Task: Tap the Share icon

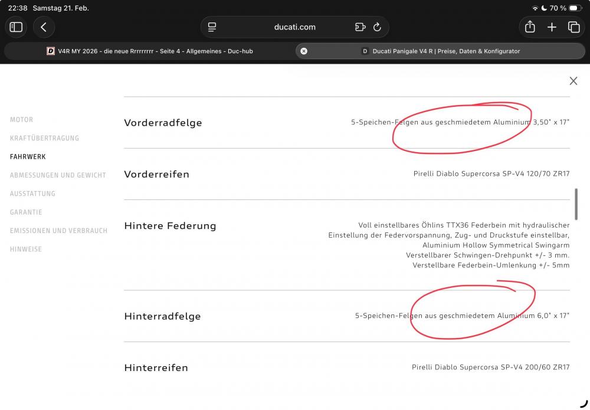Action: point(530,27)
